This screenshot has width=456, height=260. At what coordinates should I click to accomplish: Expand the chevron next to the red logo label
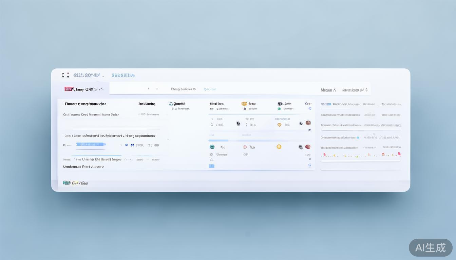click(102, 89)
